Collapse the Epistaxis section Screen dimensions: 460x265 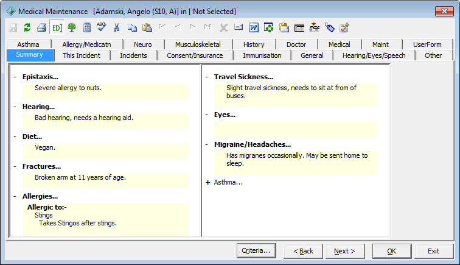coord(15,77)
